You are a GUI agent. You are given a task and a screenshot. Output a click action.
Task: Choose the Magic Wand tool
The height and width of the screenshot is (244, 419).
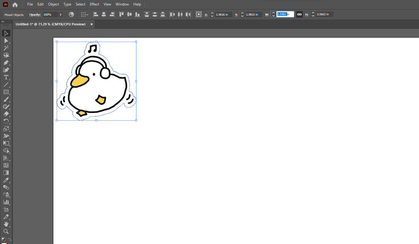click(x=6, y=48)
